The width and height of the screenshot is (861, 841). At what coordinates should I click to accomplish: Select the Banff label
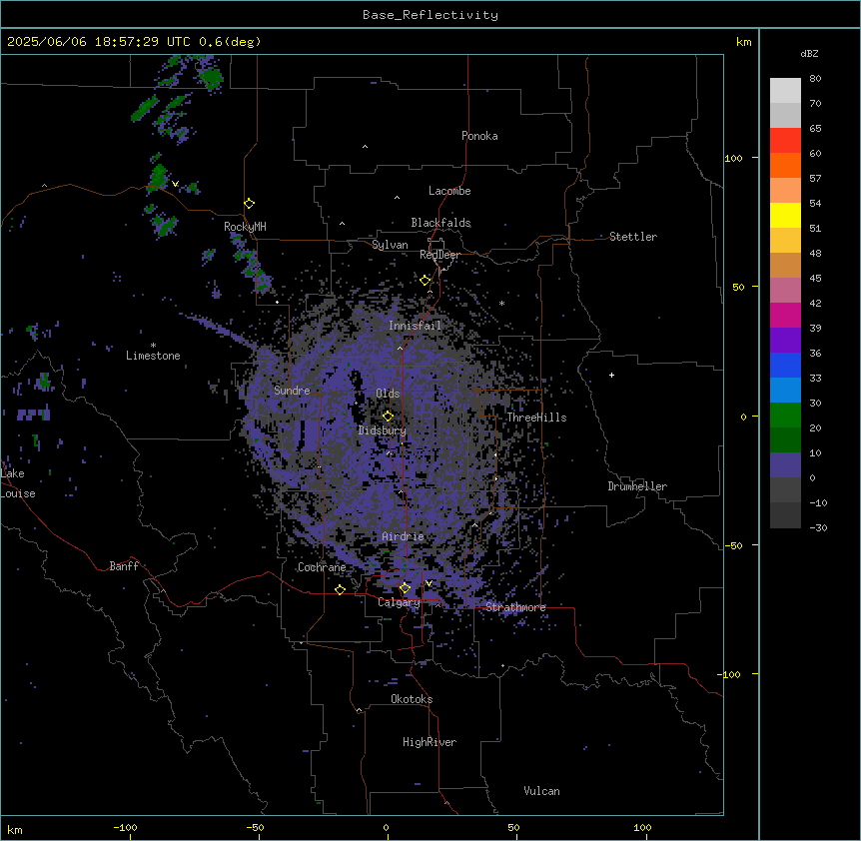click(124, 566)
